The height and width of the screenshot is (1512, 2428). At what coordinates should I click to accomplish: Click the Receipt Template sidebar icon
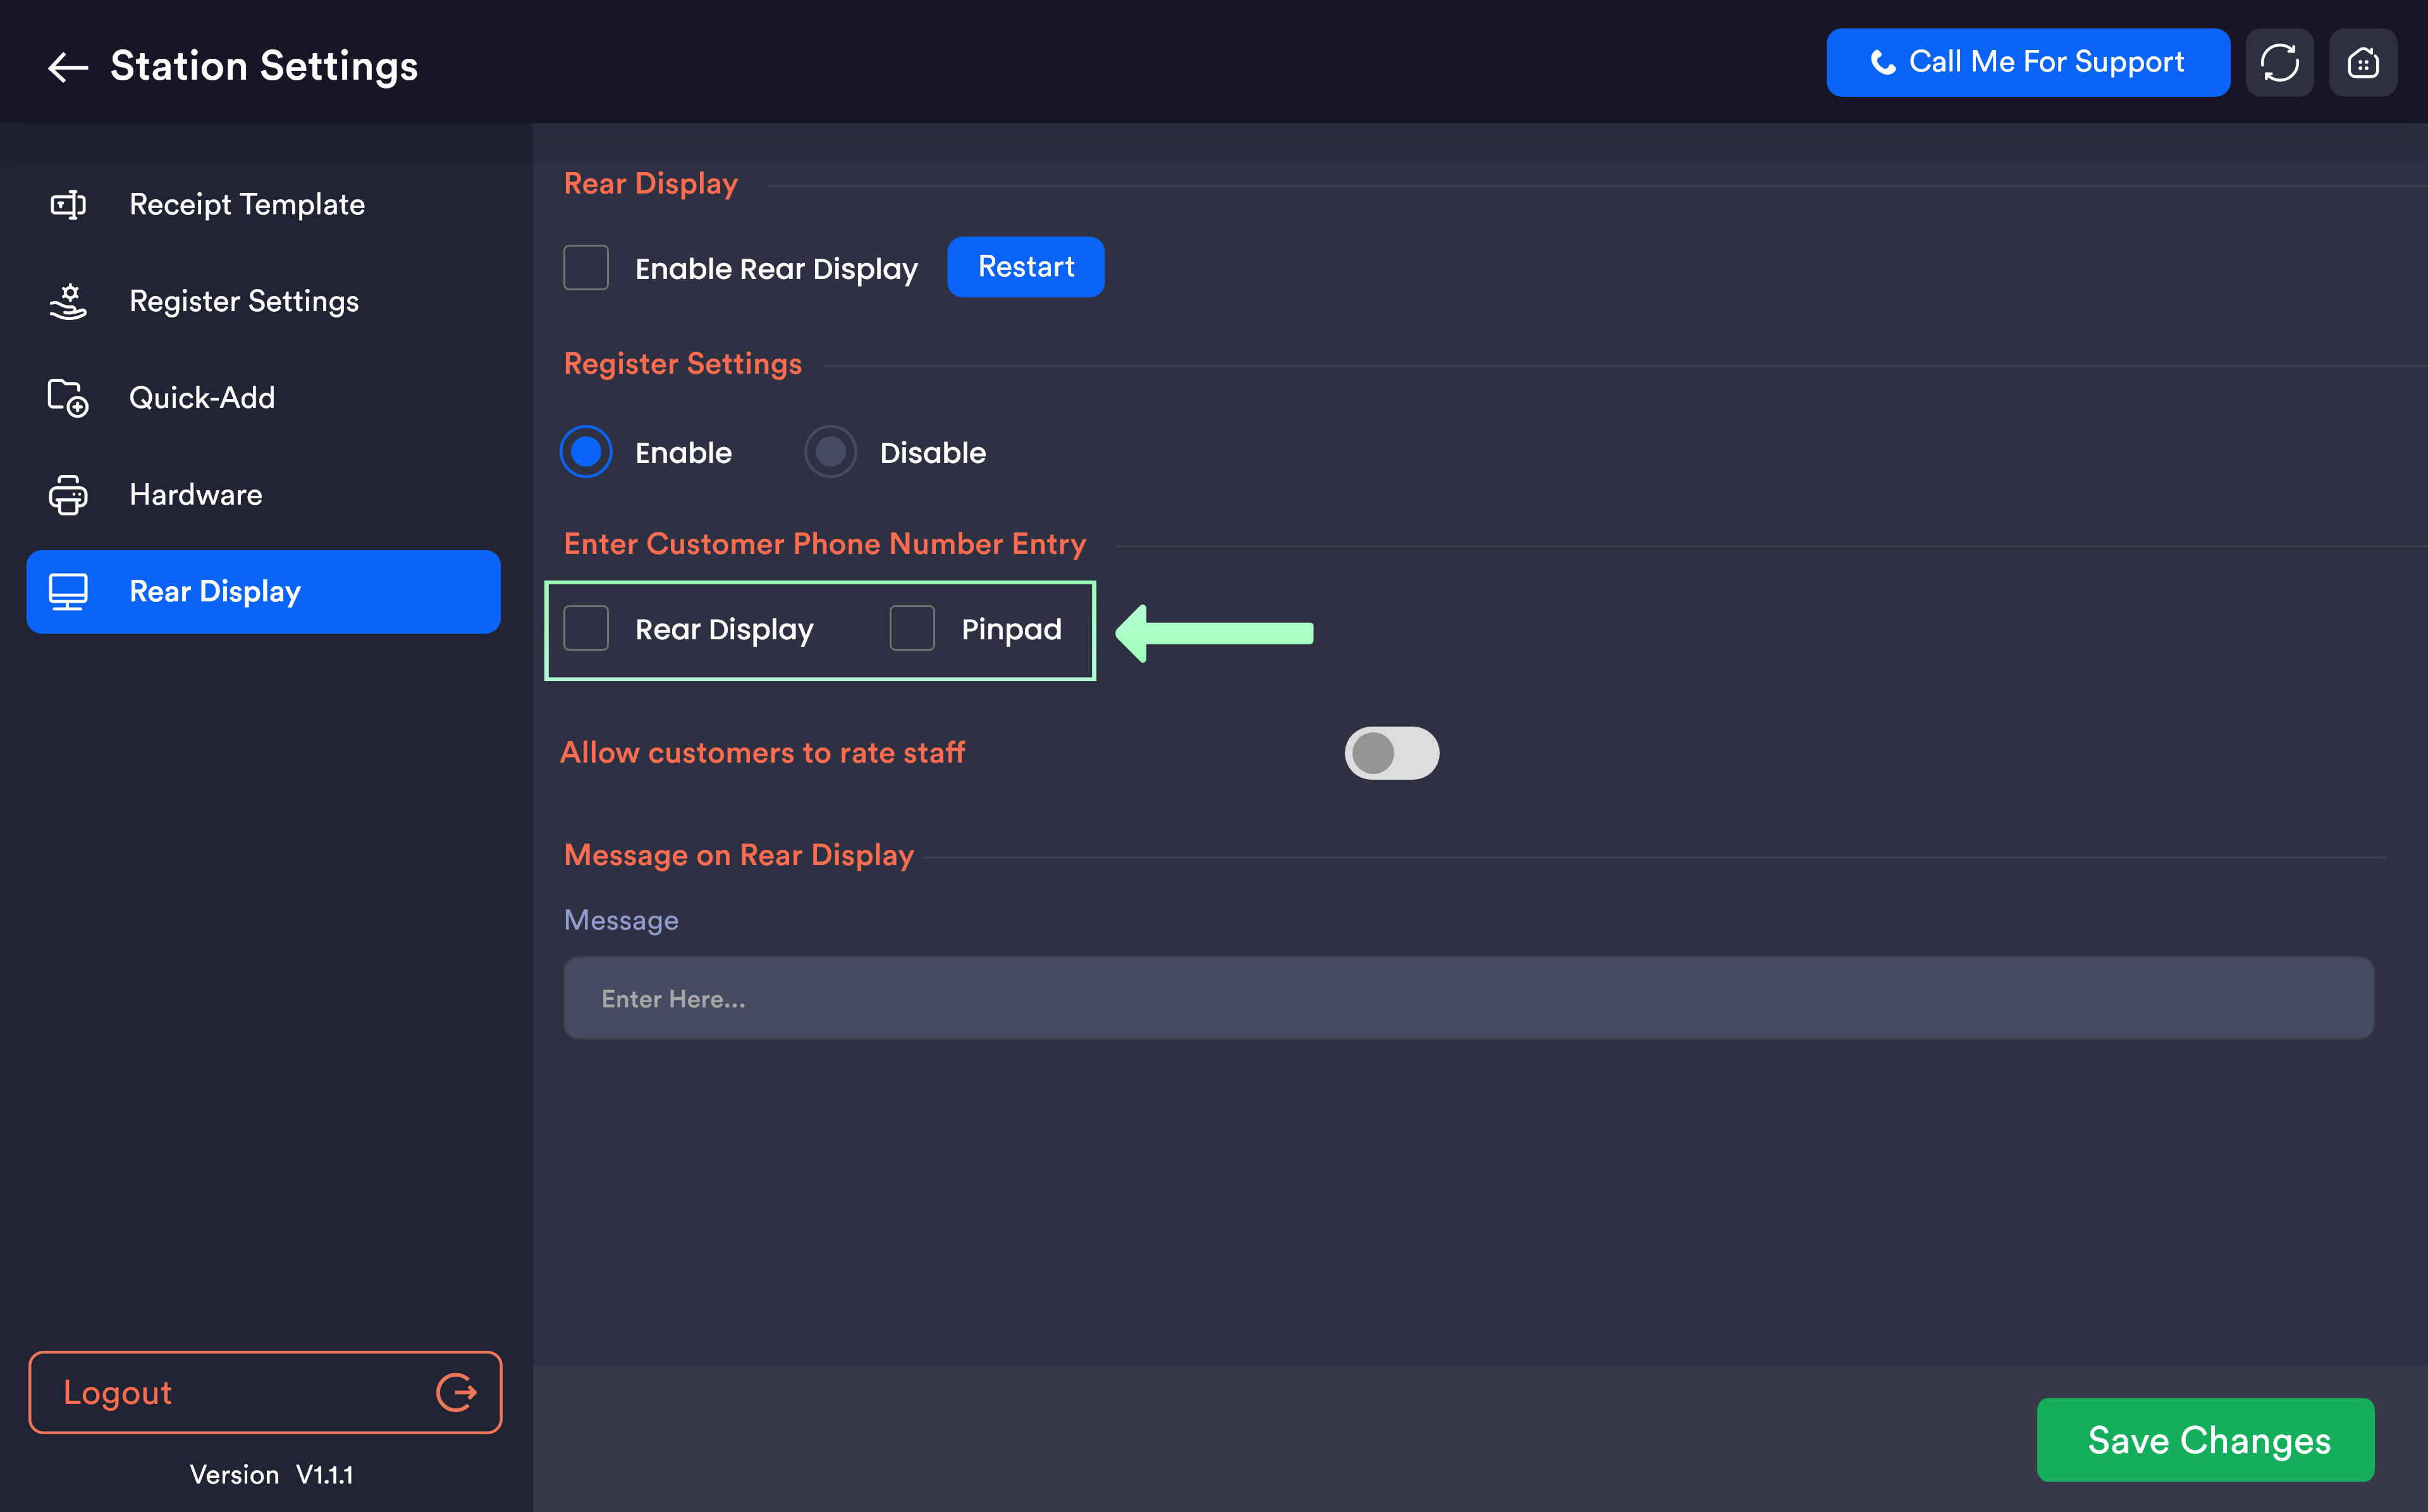coord(68,205)
